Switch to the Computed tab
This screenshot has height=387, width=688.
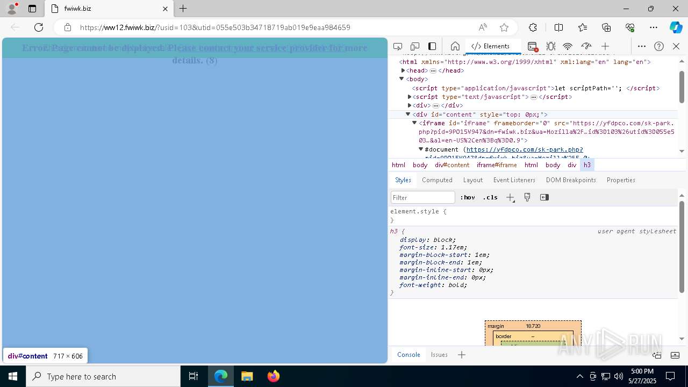coord(437,180)
